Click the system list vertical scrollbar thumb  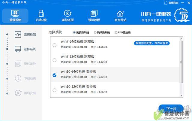click(x=181, y=62)
